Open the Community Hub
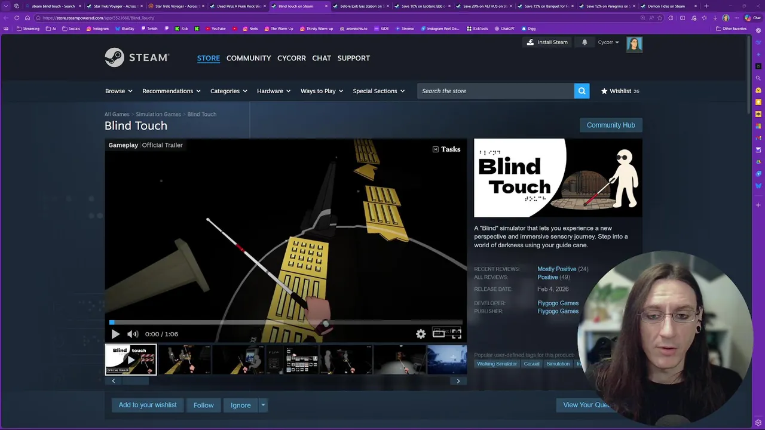The height and width of the screenshot is (430, 765). point(611,125)
